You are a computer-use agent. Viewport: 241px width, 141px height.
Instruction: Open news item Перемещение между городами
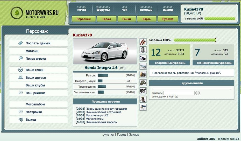106,109
